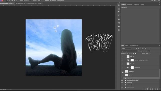
Task: Open the Swatches grid panel icon
Action: pyautogui.click(x=119, y=30)
